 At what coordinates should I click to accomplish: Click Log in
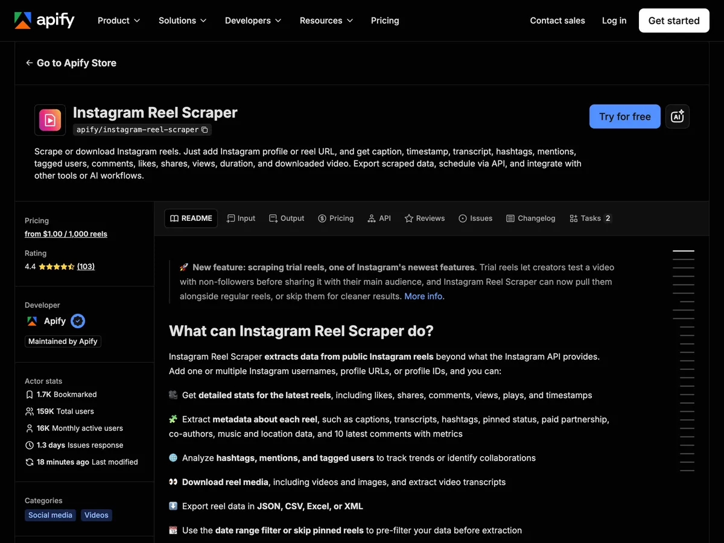coord(614,21)
